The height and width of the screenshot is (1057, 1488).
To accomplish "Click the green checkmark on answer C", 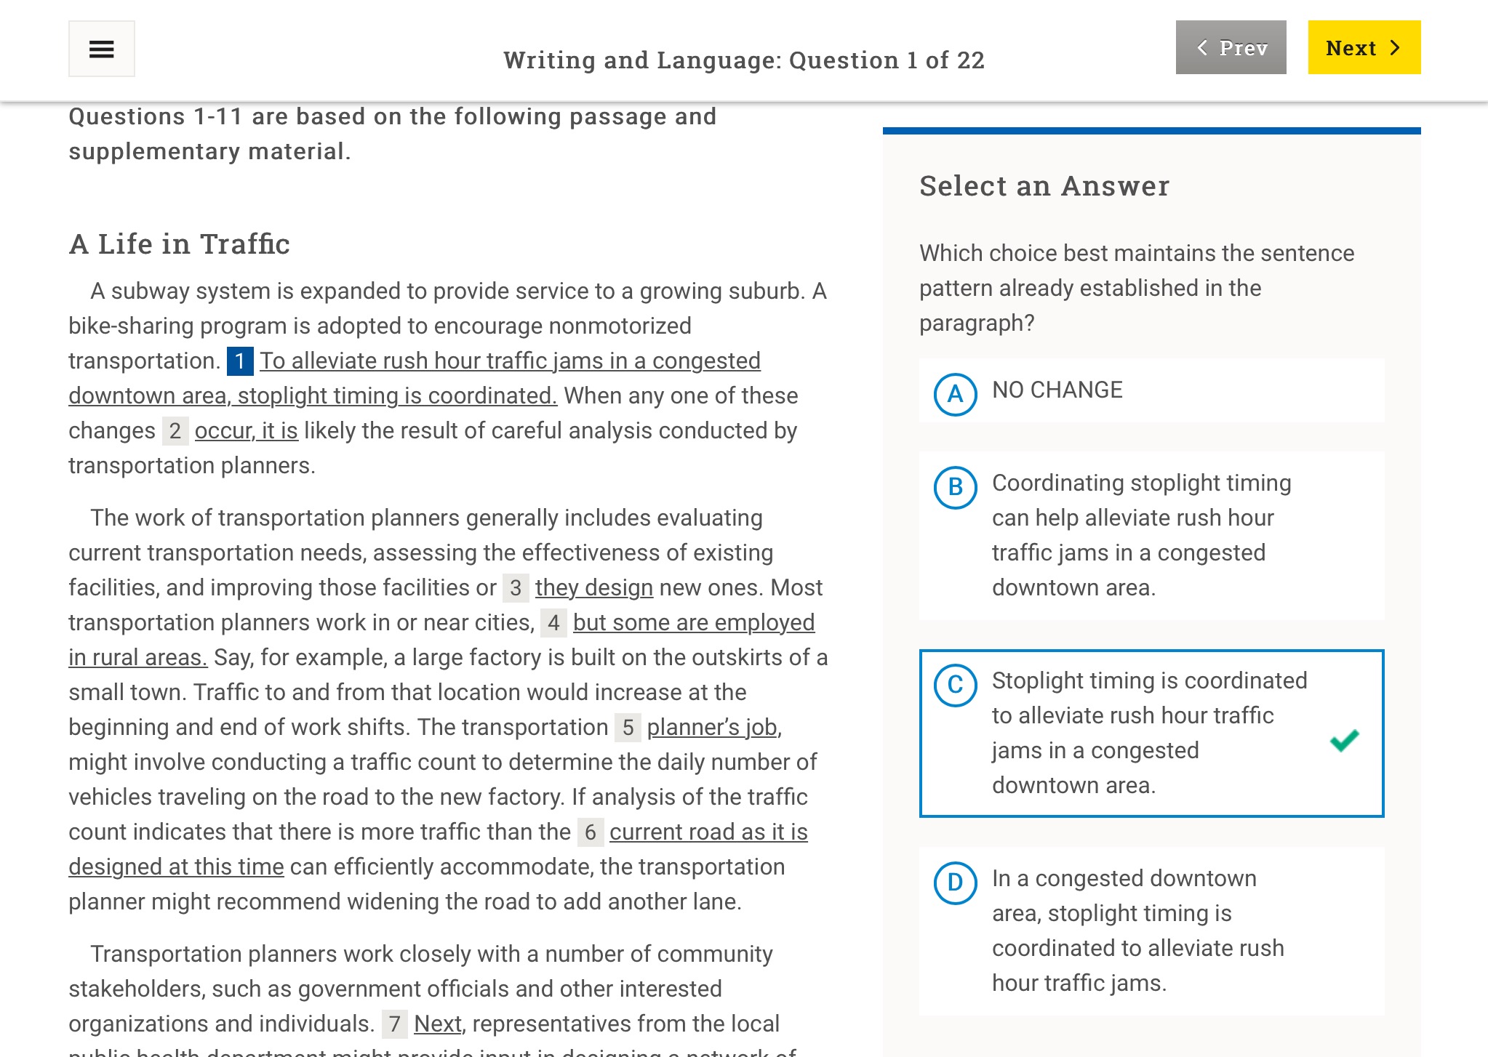I will pyautogui.click(x=1344, y=740).
